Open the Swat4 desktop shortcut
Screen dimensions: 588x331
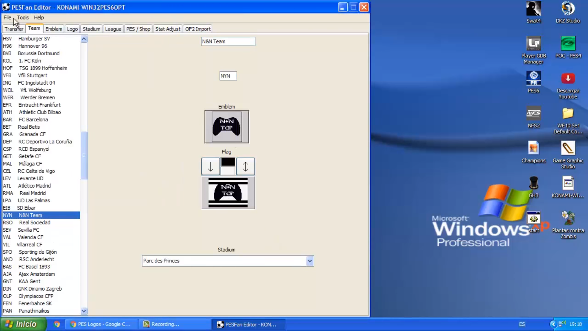point(534,13)
